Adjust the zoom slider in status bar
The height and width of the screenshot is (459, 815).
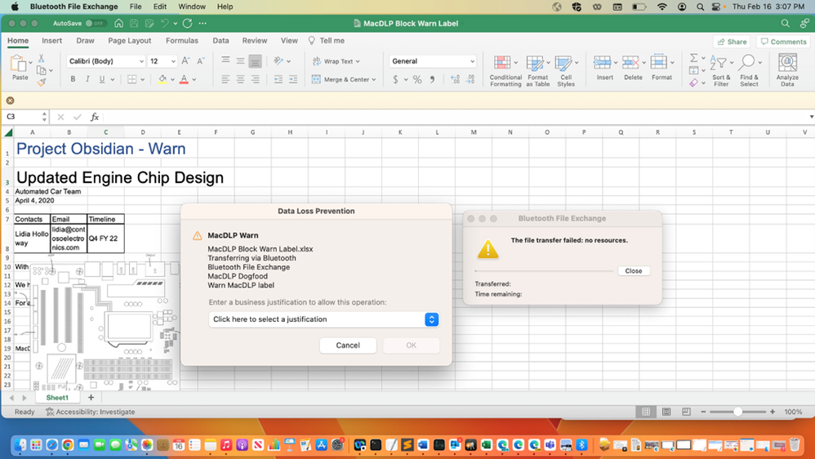(x=737, y=412)
